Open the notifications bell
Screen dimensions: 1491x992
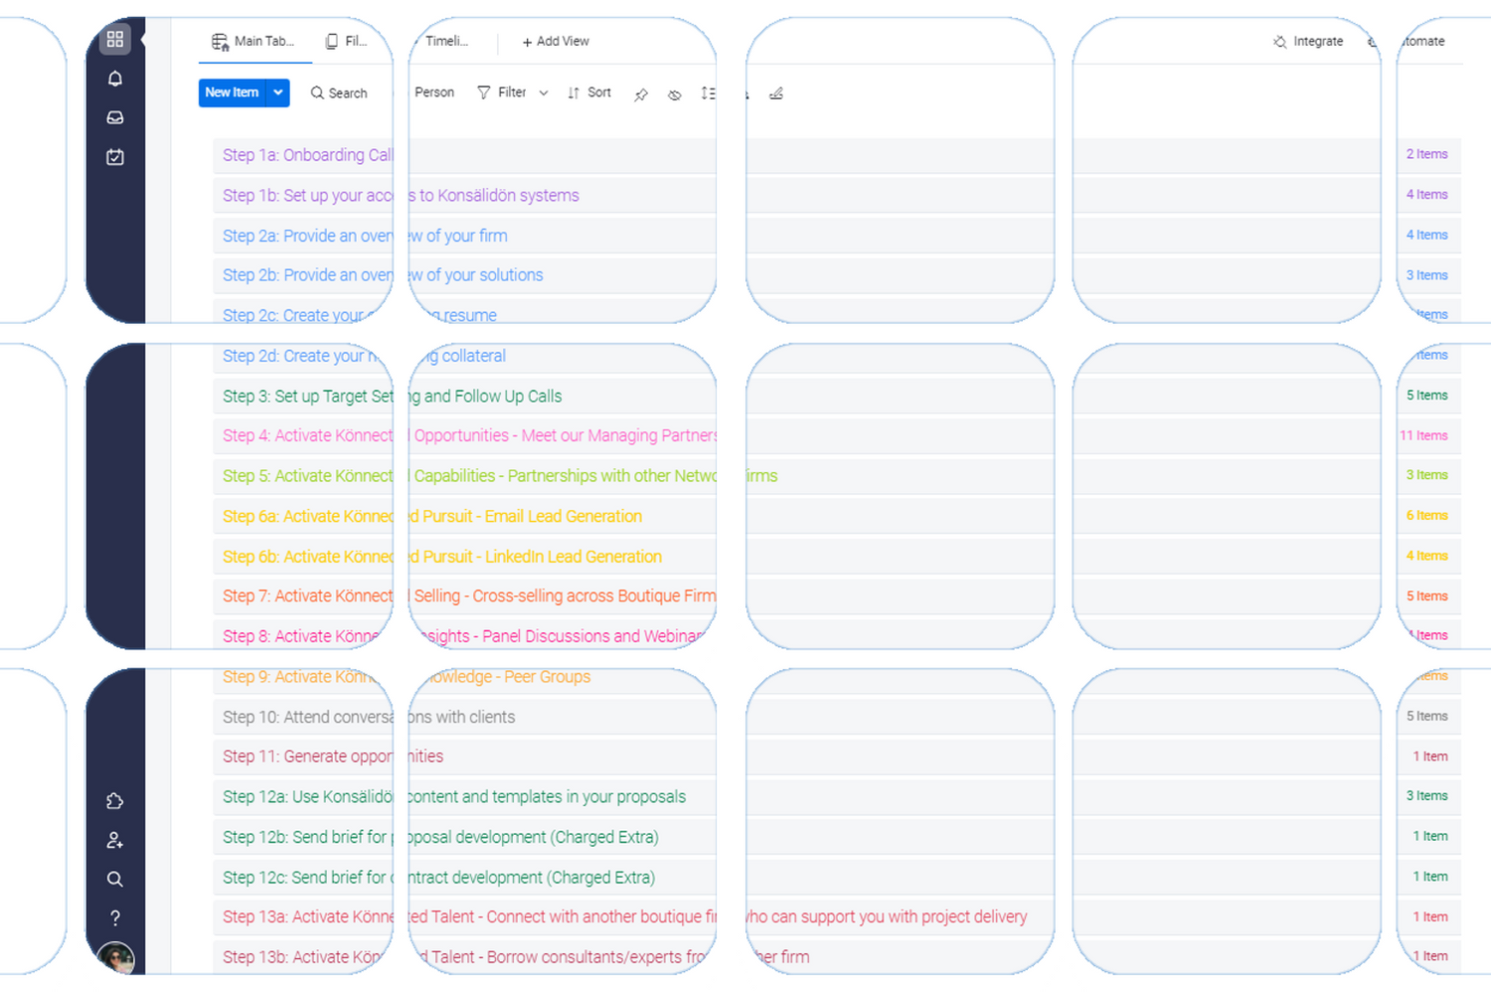pyautogui.click(x=115, y=79)
